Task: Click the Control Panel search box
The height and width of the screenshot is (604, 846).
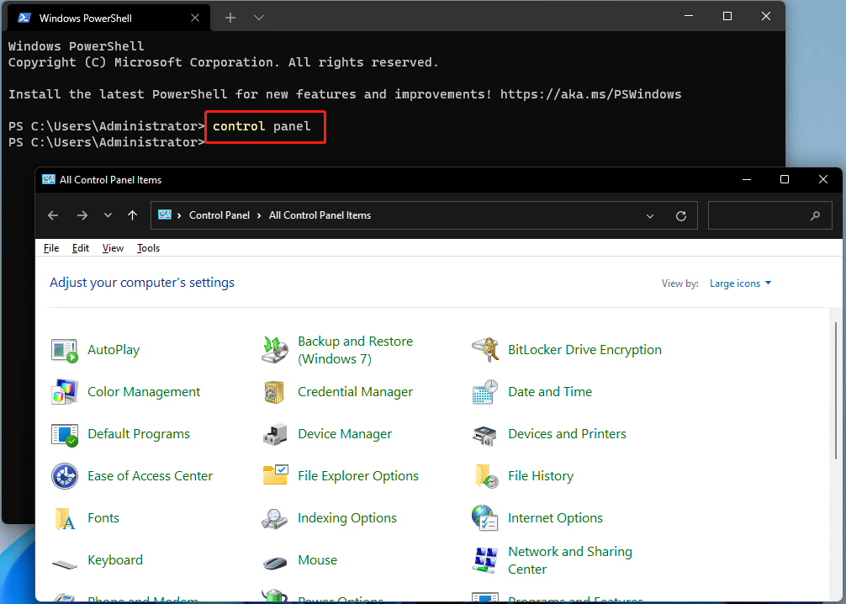Action: point(770,215)
